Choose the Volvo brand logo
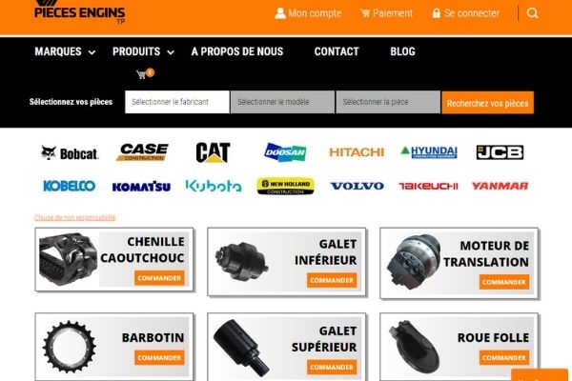The width and height of the screenshot is (572, 381). tap(357, 186)
